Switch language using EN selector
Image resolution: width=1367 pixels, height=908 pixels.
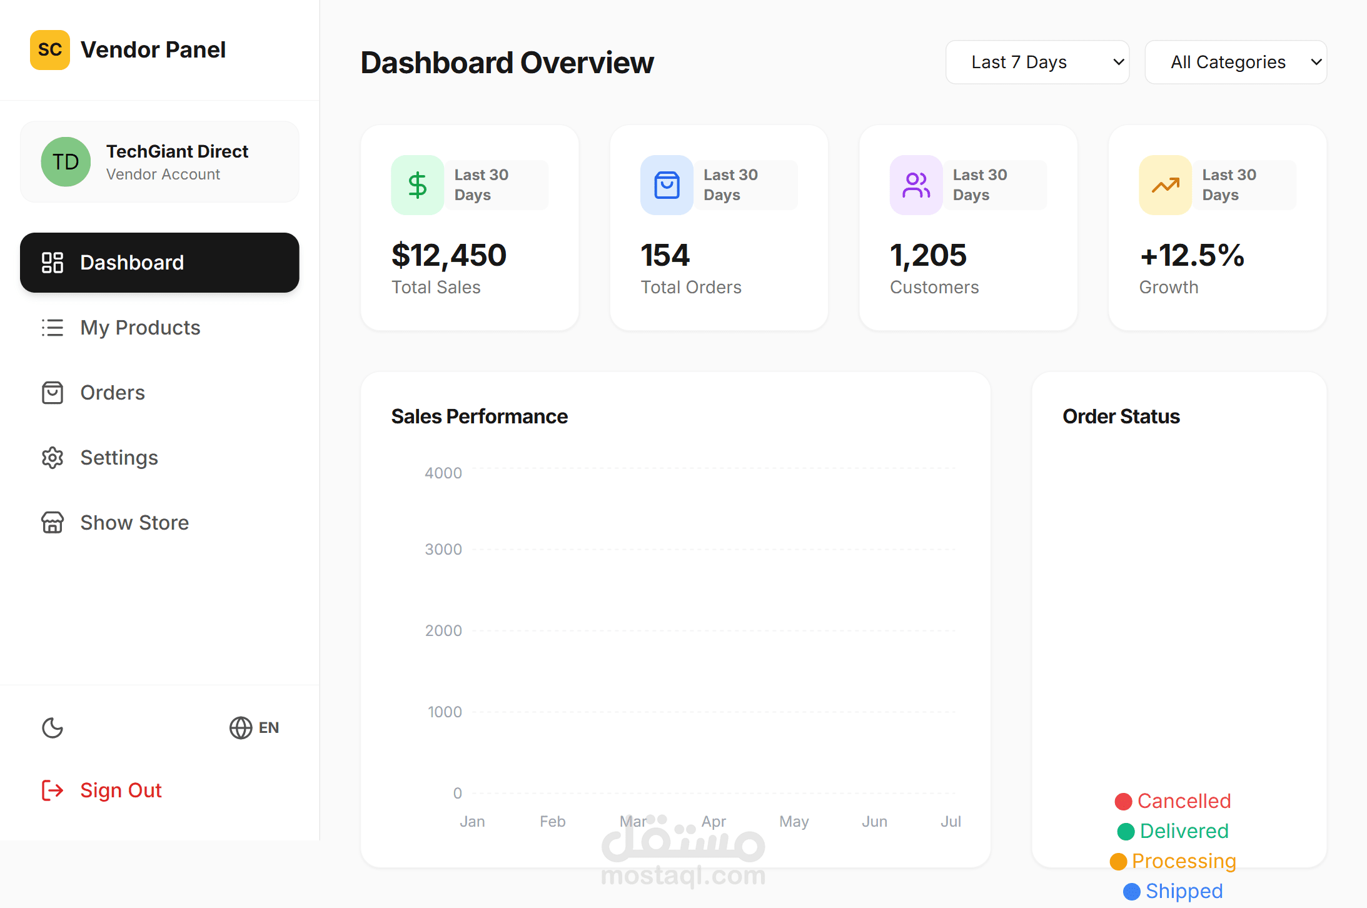[268, 728]
